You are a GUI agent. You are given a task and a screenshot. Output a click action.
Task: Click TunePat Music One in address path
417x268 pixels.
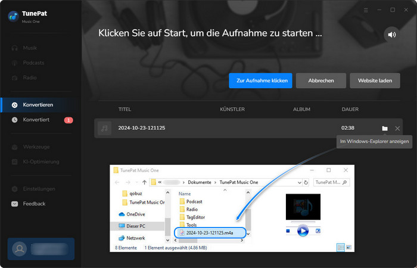[x=239, y=182]
